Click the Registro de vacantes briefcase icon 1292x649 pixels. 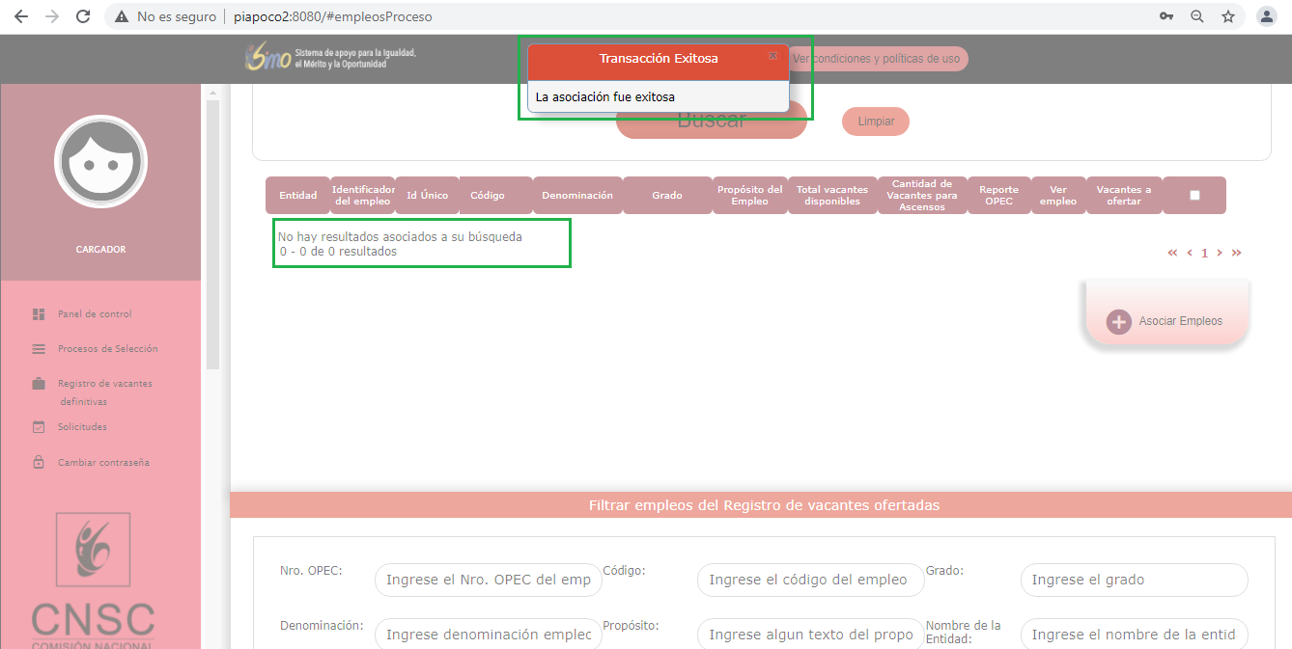(x=39, y=384)
